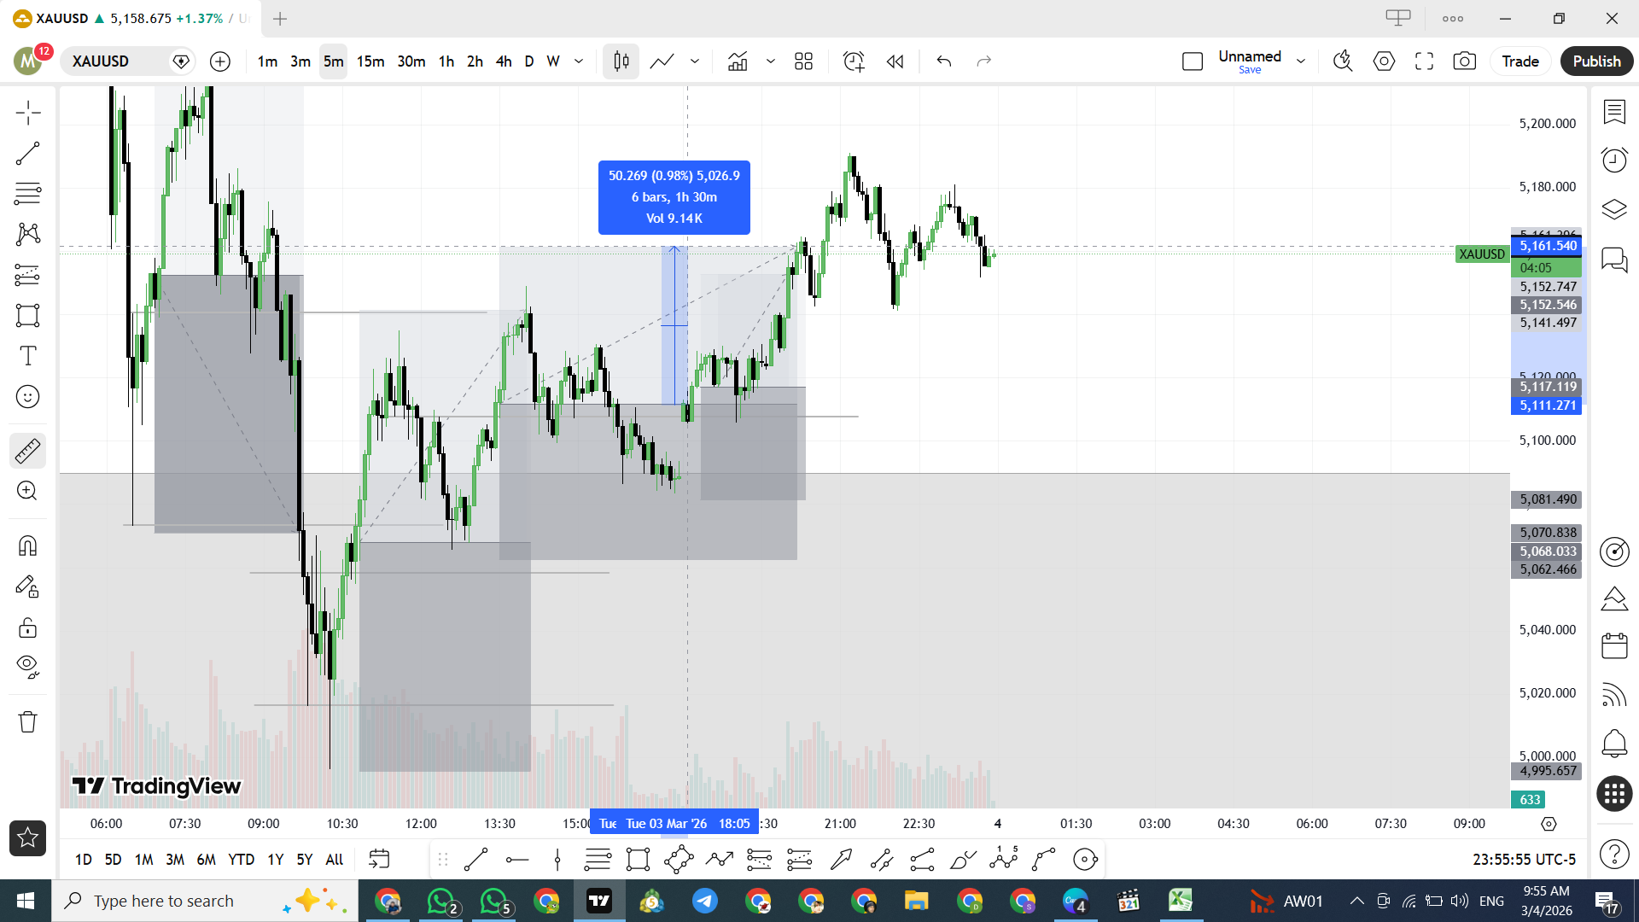Select the Trend line drawing tool
This screenshot has height=922, width=1639.
[27, 154]
